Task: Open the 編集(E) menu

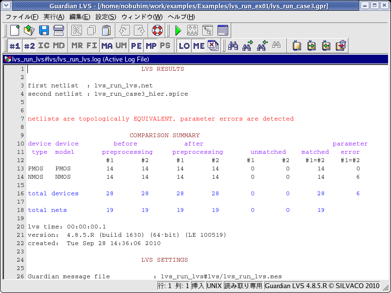Action: pos(80,17)
